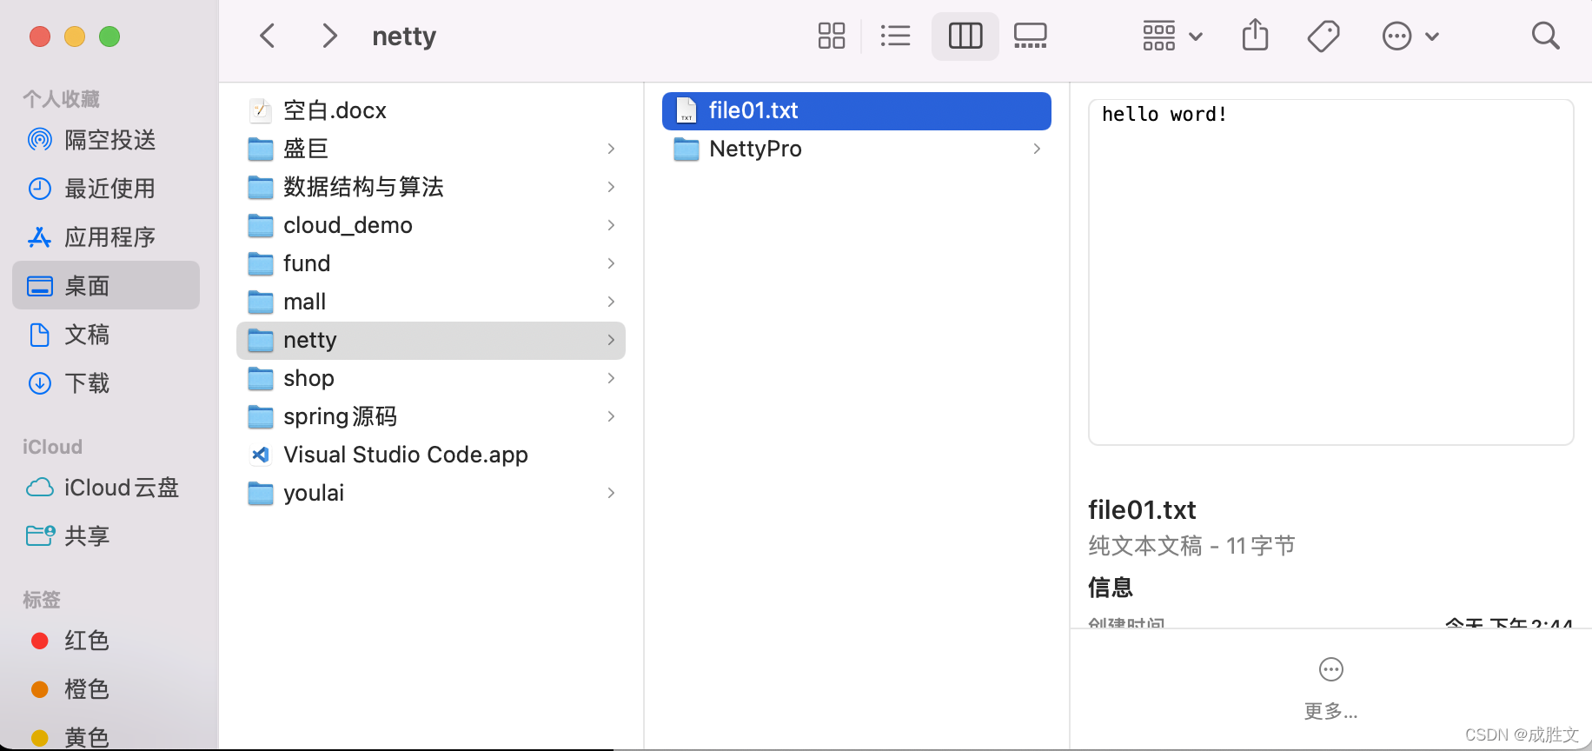This screenshot has width=1592, height=751.
Task: Expand the 盛巨 folder chevron
Action: (x=611, y=149)
